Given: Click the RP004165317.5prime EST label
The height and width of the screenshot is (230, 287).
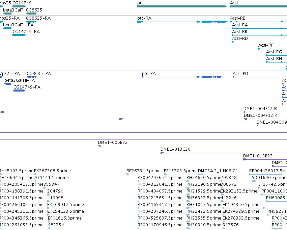Looking at the screenshot, I should pyautogui.click(x=160, y=205).
